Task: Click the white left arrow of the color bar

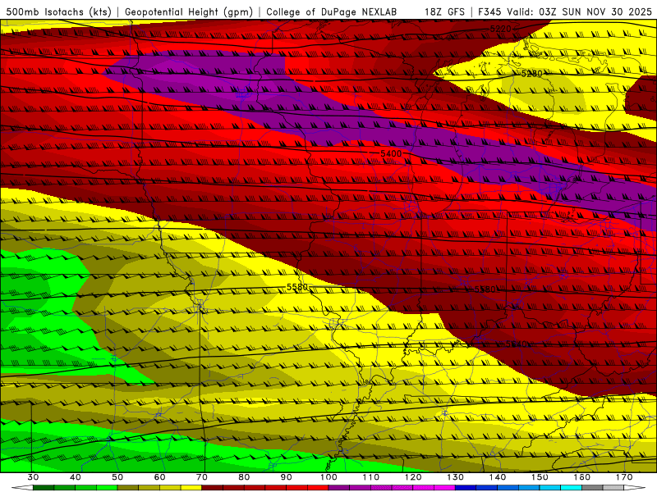Action: (22, 488)
